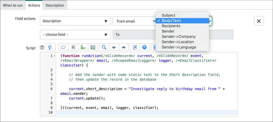This screenshot has height=122, width=273.
Task: Expand the choose field dropdown
Action: tap(75, 35)
